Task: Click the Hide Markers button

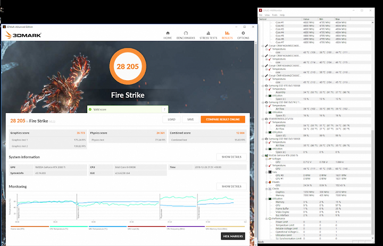Action: [x=233, y=236]
